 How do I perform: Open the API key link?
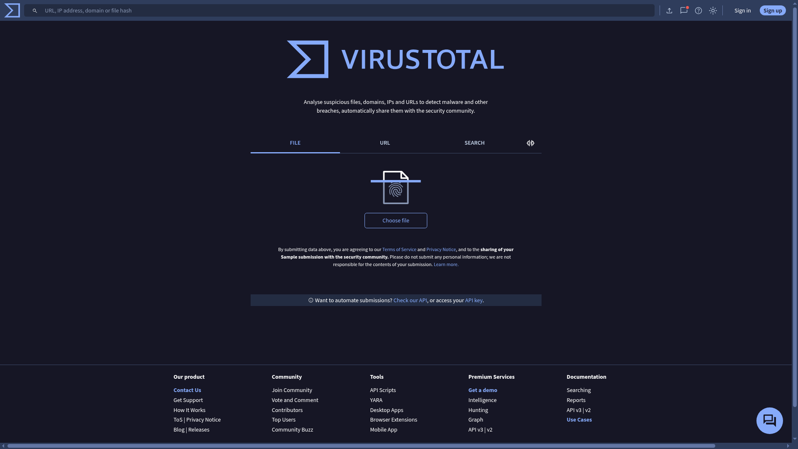coord(473,300)
